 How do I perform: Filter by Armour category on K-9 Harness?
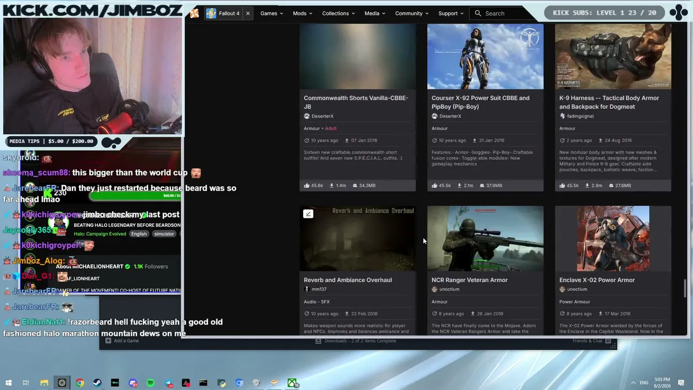pos(567,129)
